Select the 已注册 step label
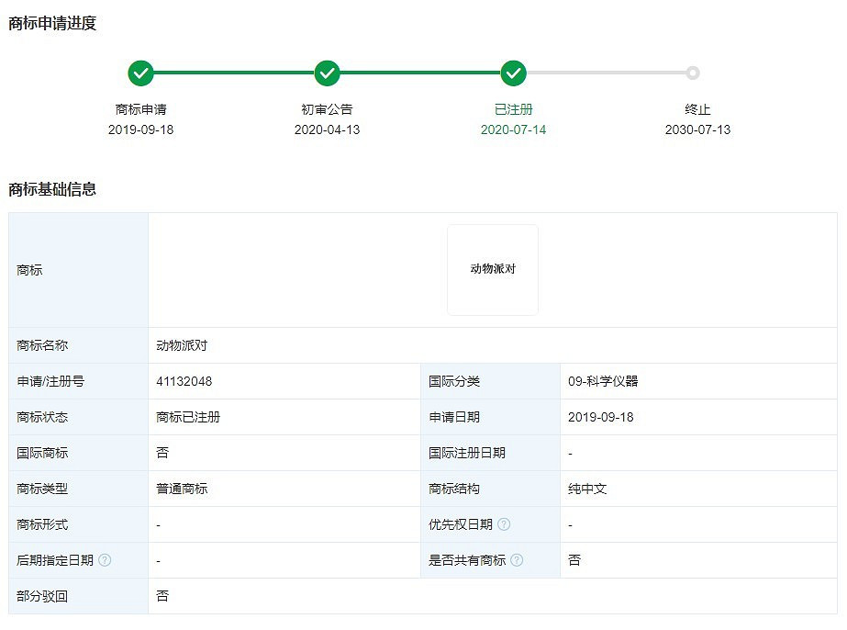847x630 pixels. click(514, 109)
